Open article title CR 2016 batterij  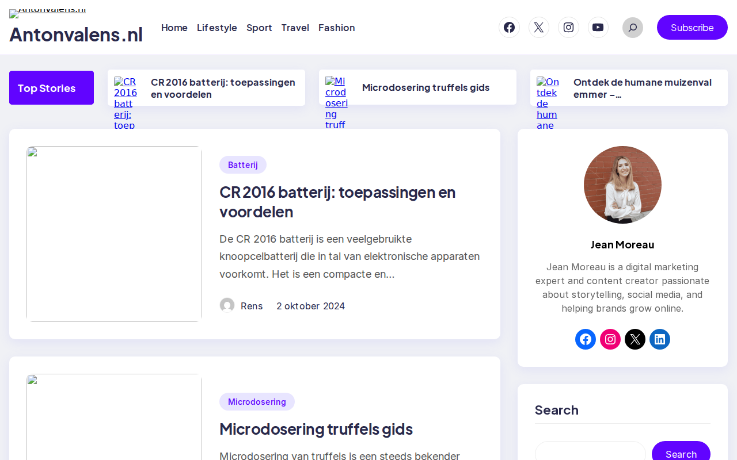point(337,201)
